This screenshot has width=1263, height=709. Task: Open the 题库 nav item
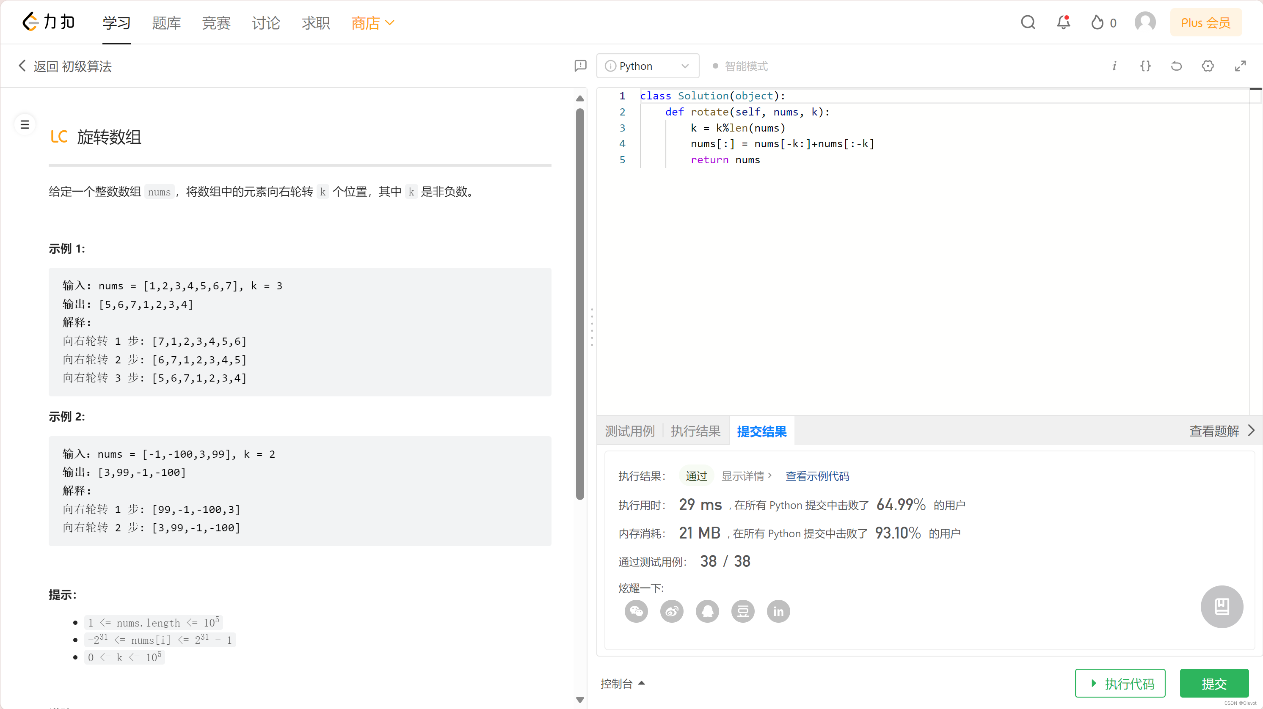click(166, 22)
